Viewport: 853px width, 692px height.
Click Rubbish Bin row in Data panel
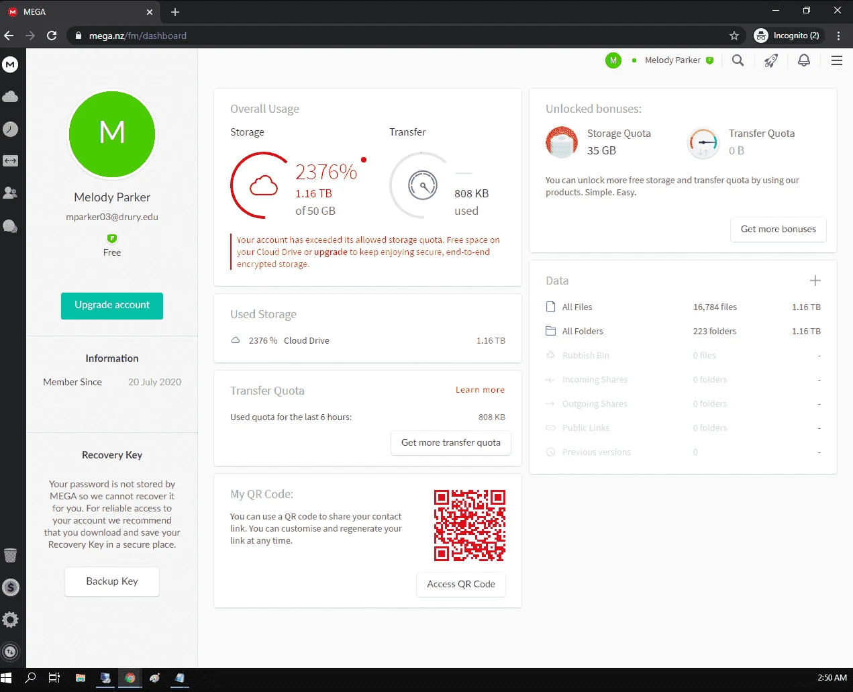683,356
